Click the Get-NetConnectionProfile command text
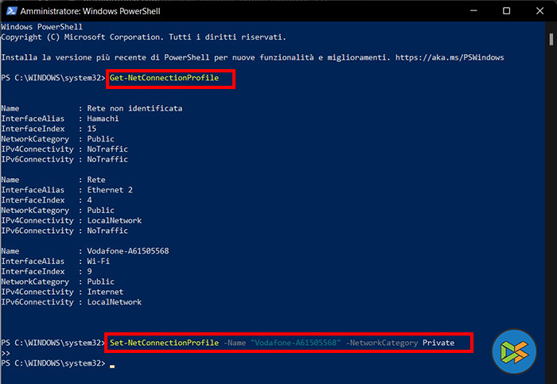This screenshot has width=557, height=384. (x=164, y=78)
